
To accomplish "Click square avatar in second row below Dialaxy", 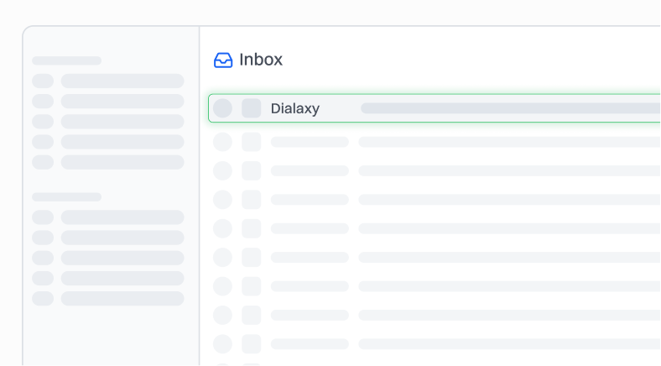I will point(252,170).
